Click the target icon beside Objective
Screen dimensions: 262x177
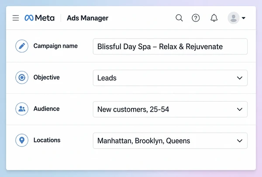pyautogui.click(x=22, y=78)
